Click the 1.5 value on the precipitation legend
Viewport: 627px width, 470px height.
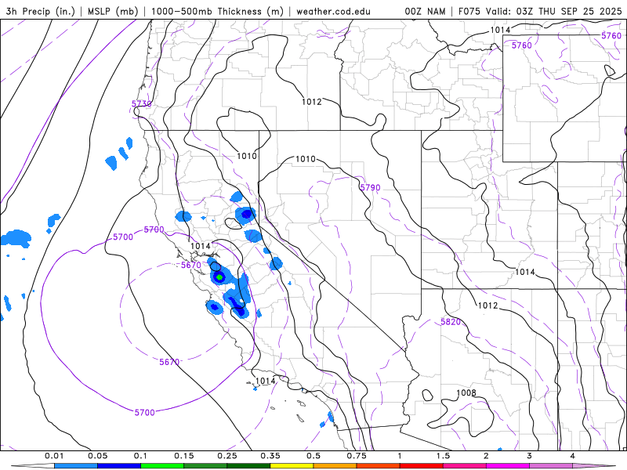443,456
